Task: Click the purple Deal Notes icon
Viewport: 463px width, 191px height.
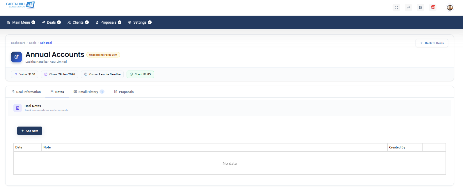Action: tap(17, 108)
